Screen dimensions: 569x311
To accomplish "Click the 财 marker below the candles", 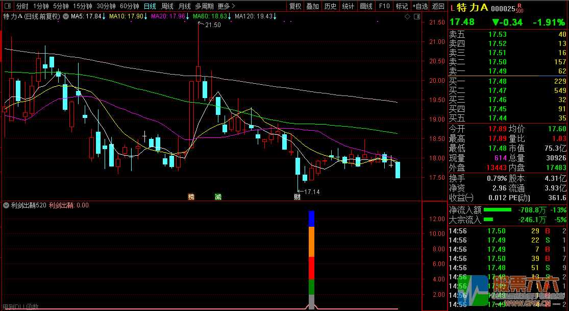I will [x=297, y=197].
